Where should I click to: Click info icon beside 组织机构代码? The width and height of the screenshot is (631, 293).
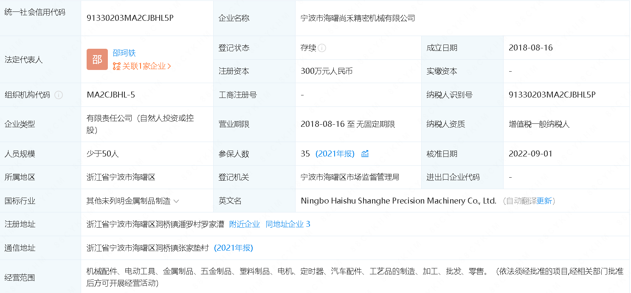tap(59, 95)
